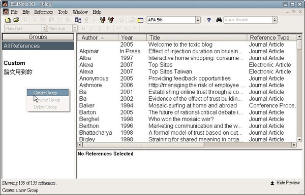Click Hide Preview button
Image resolution: width=305 pixels, height=195 pixels.
tap(285, 183)
